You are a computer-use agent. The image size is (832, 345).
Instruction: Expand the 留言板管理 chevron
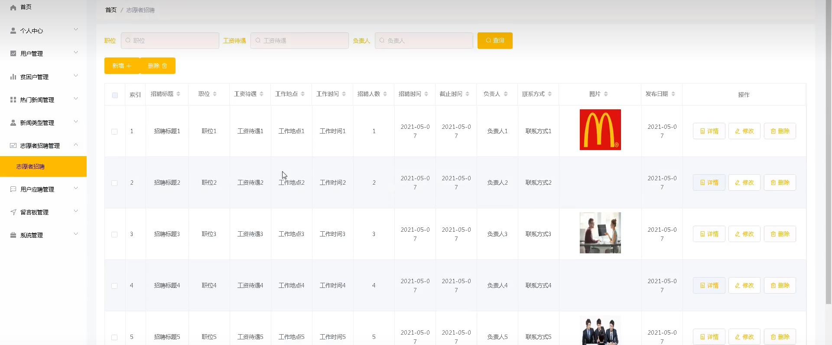pos(76,211)
